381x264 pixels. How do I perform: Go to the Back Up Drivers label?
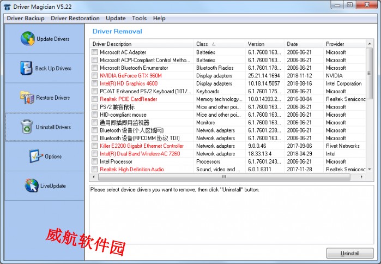coord(53,68)
